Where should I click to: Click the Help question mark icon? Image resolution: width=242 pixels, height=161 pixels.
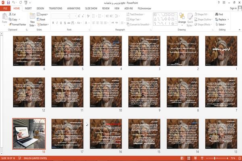[x=219, y=3]
